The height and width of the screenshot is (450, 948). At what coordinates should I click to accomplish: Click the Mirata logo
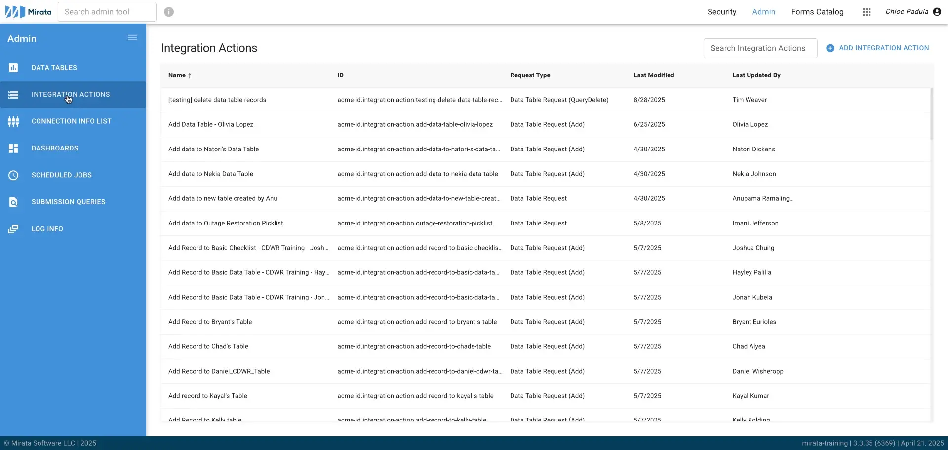[27, 11]
